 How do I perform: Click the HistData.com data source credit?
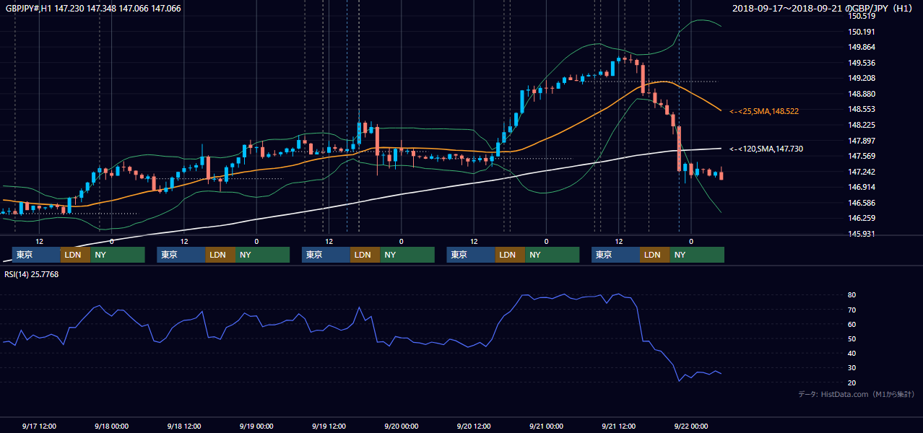click(x=857, y=394)
